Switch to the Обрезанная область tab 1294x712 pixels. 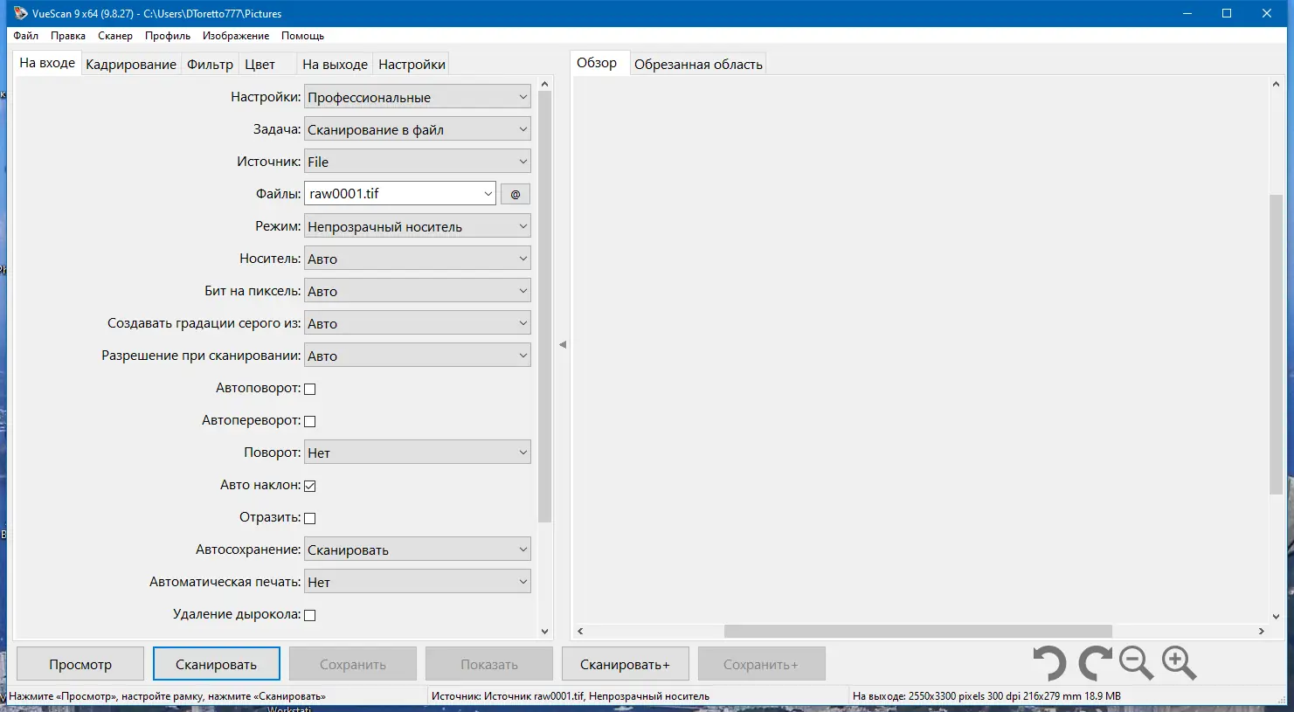click(698, 64)
